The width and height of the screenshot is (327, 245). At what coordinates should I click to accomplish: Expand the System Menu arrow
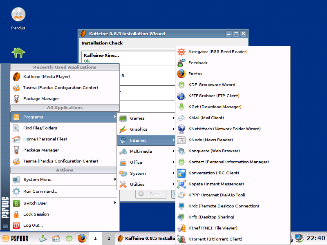pyautogui.click(x=115, y=179)
